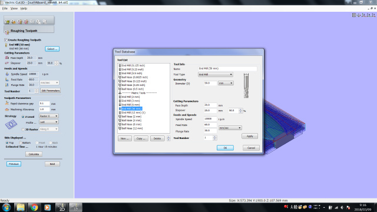This screenshot has height=212, width=377.
Task: Click the network icon in system tray
Action: 336,207
